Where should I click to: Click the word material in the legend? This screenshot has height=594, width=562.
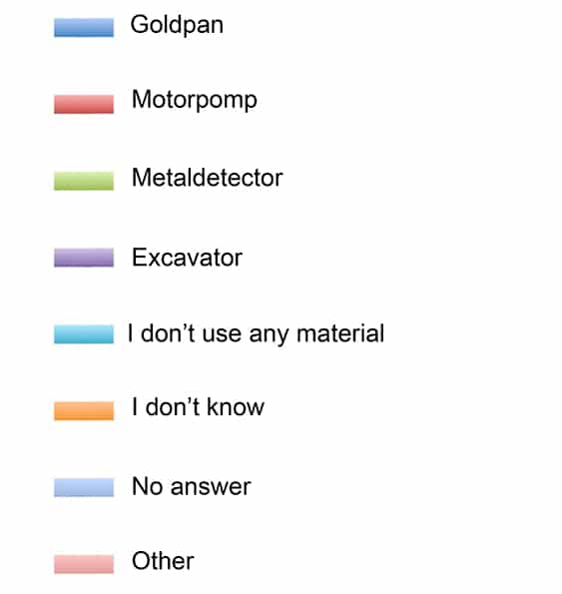[x=340, y=333]
